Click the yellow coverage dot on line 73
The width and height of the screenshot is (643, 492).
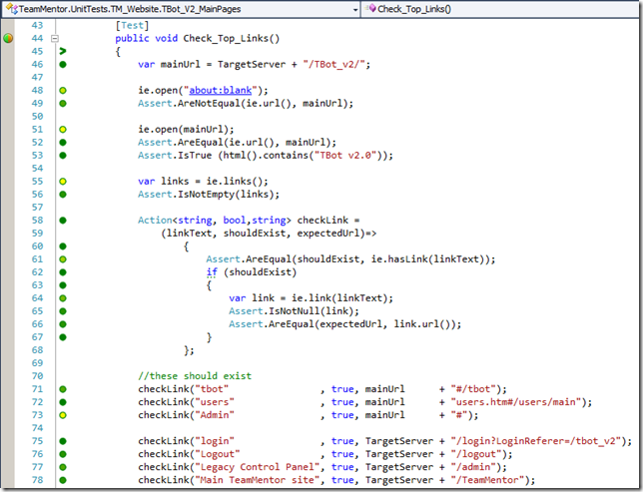pyautogui.click(x=62, y=414)
